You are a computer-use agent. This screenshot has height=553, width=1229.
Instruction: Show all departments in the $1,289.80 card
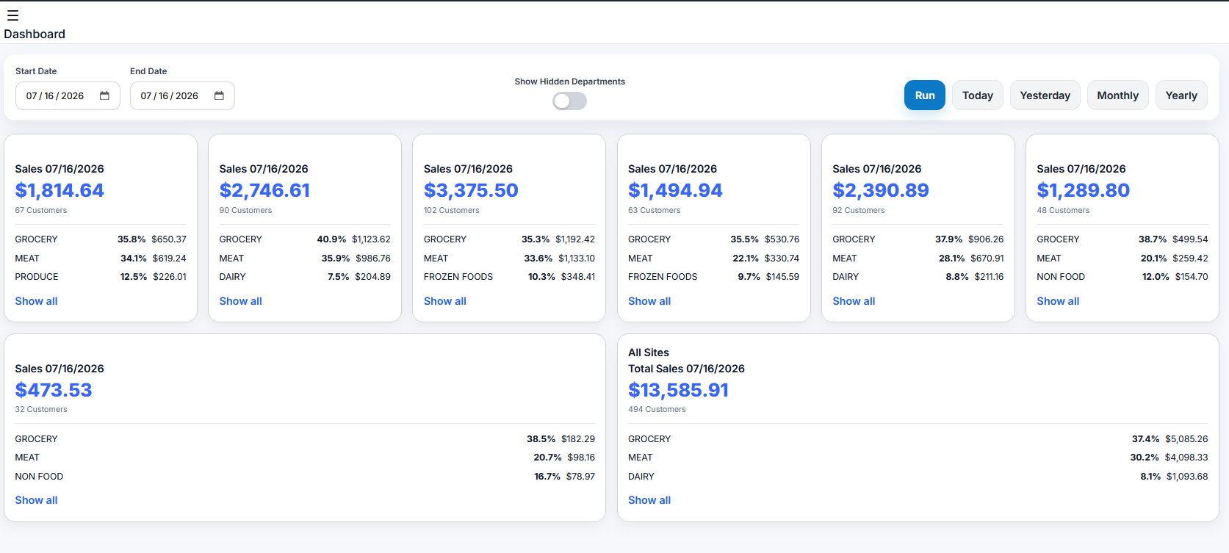click(x=1058, y=301)
